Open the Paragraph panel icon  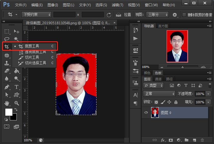tap(135, 103)
